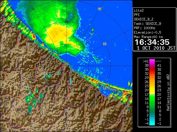The image size is (177, 132).
Task: Pick the light green 17–20 dBZ swatch
Action: tap(152, 95)
